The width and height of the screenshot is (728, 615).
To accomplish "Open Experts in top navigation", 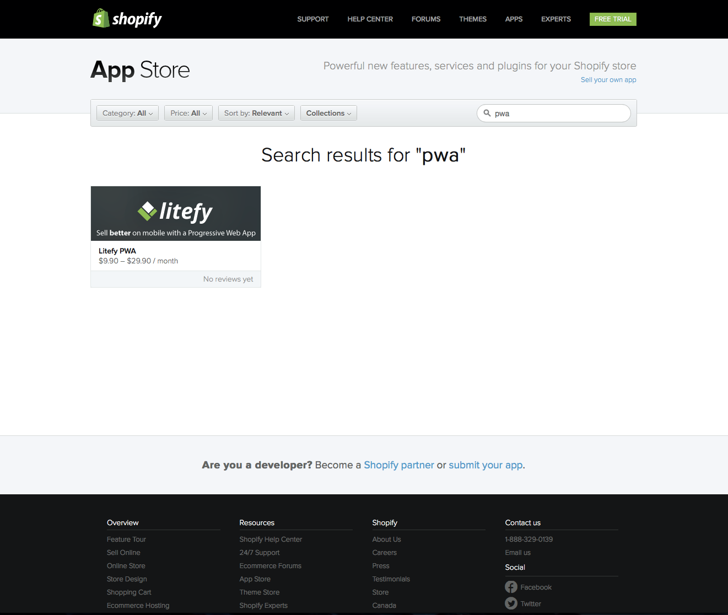I will click(556, 19).
